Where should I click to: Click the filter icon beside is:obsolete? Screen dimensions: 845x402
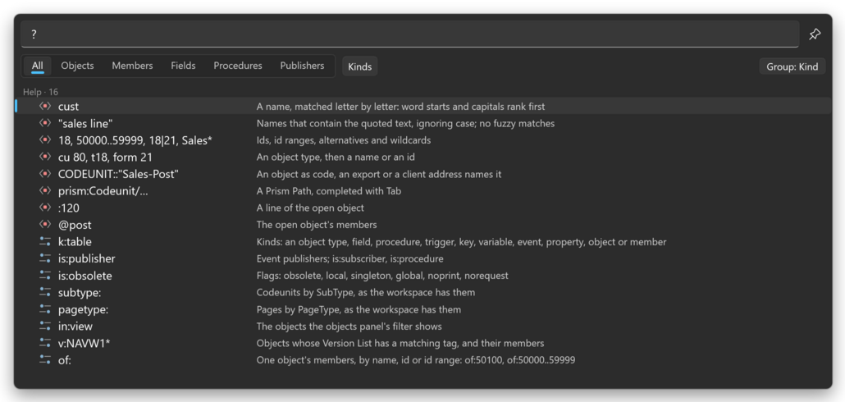45,276
